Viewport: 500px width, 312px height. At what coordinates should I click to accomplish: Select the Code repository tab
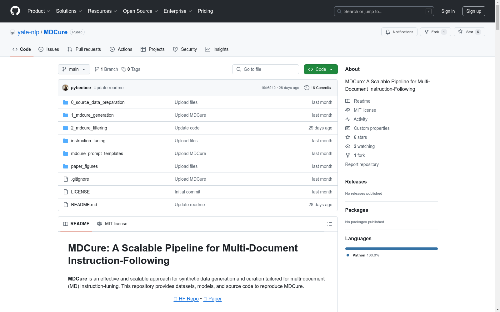[22, 49]
